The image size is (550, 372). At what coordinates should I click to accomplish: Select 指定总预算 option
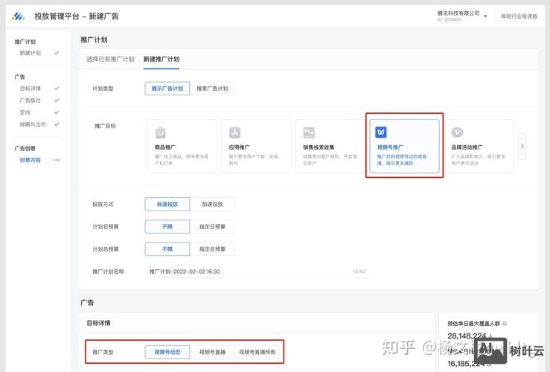pos(212,249)
